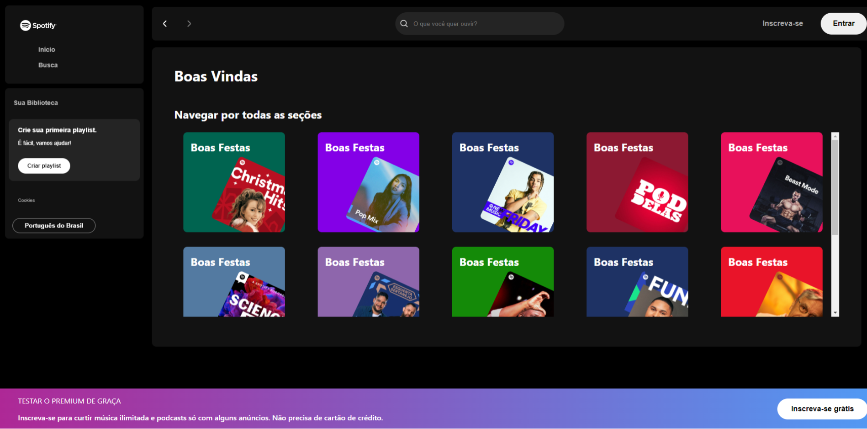Click 'Navegar por todas as seções' heading
The height and width of the screenshot is (429, 867).
248,115
